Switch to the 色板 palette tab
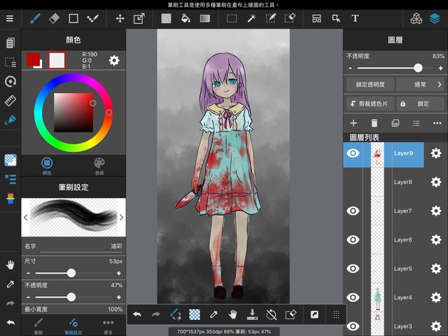 click(x=99, y=166)
